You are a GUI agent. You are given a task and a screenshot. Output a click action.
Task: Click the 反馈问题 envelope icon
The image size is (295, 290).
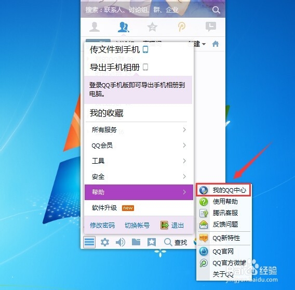pyautogui.click(x=204, y=225)
